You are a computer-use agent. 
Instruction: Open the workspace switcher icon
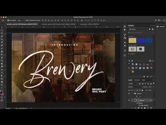tap(159, 20)
